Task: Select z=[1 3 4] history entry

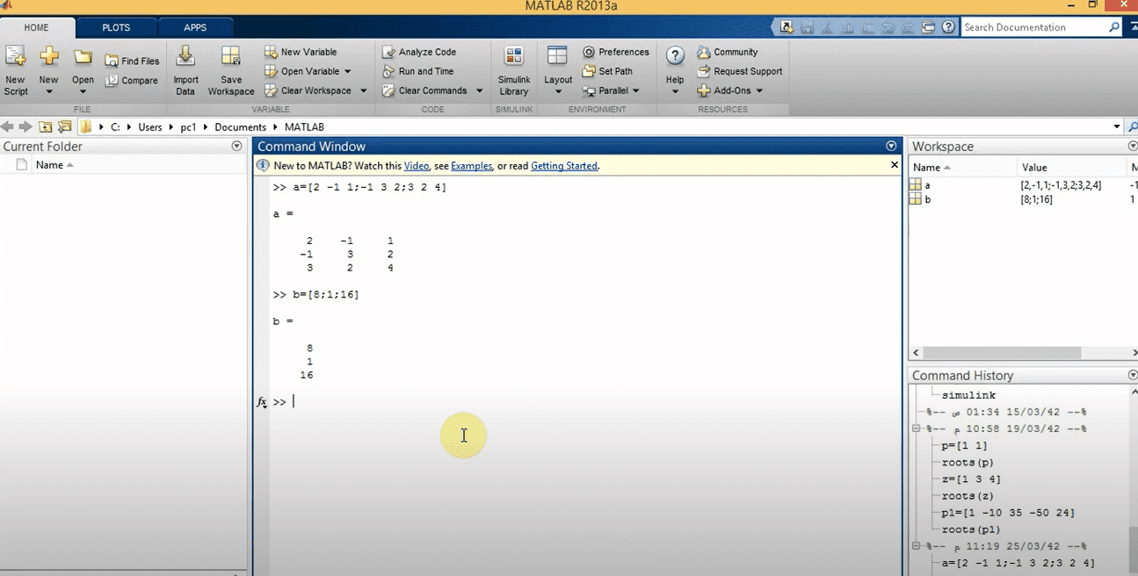Action: pos(971,479)
